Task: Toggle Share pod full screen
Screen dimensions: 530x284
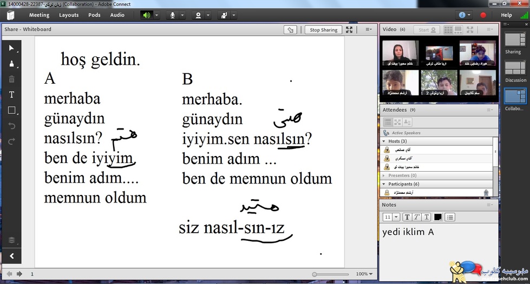Action: tap(349, 30)
